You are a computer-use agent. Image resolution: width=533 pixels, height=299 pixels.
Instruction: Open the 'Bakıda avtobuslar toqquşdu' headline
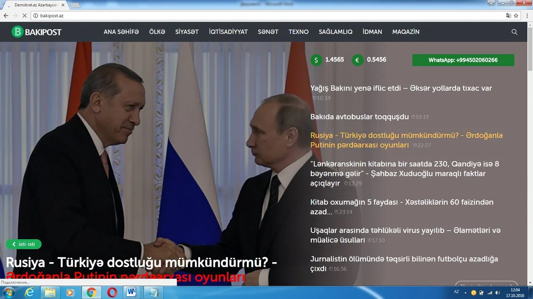pos(359,117)
